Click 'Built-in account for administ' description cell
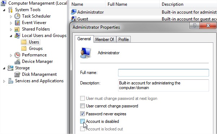 point(189,12)
